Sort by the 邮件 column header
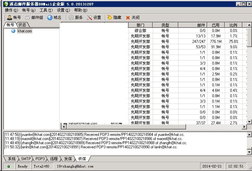This screenshot has height=171, width=252. [x=192, y=25]
